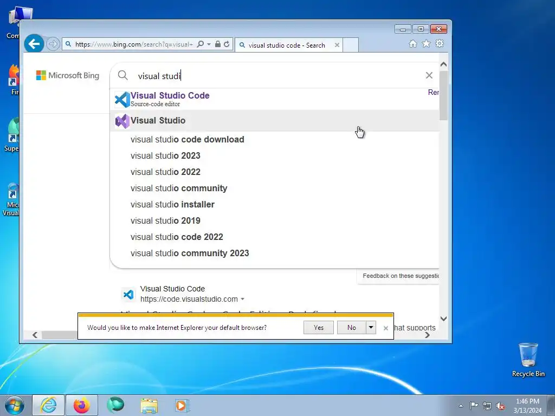Open the Windows Start menu orb
The image size is (555, 416).
click(x=15, y=405)
